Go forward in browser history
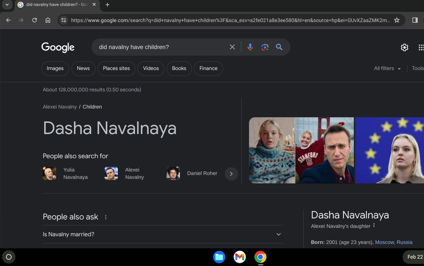Viewport: 424px width, 266px height. [21, 20]
